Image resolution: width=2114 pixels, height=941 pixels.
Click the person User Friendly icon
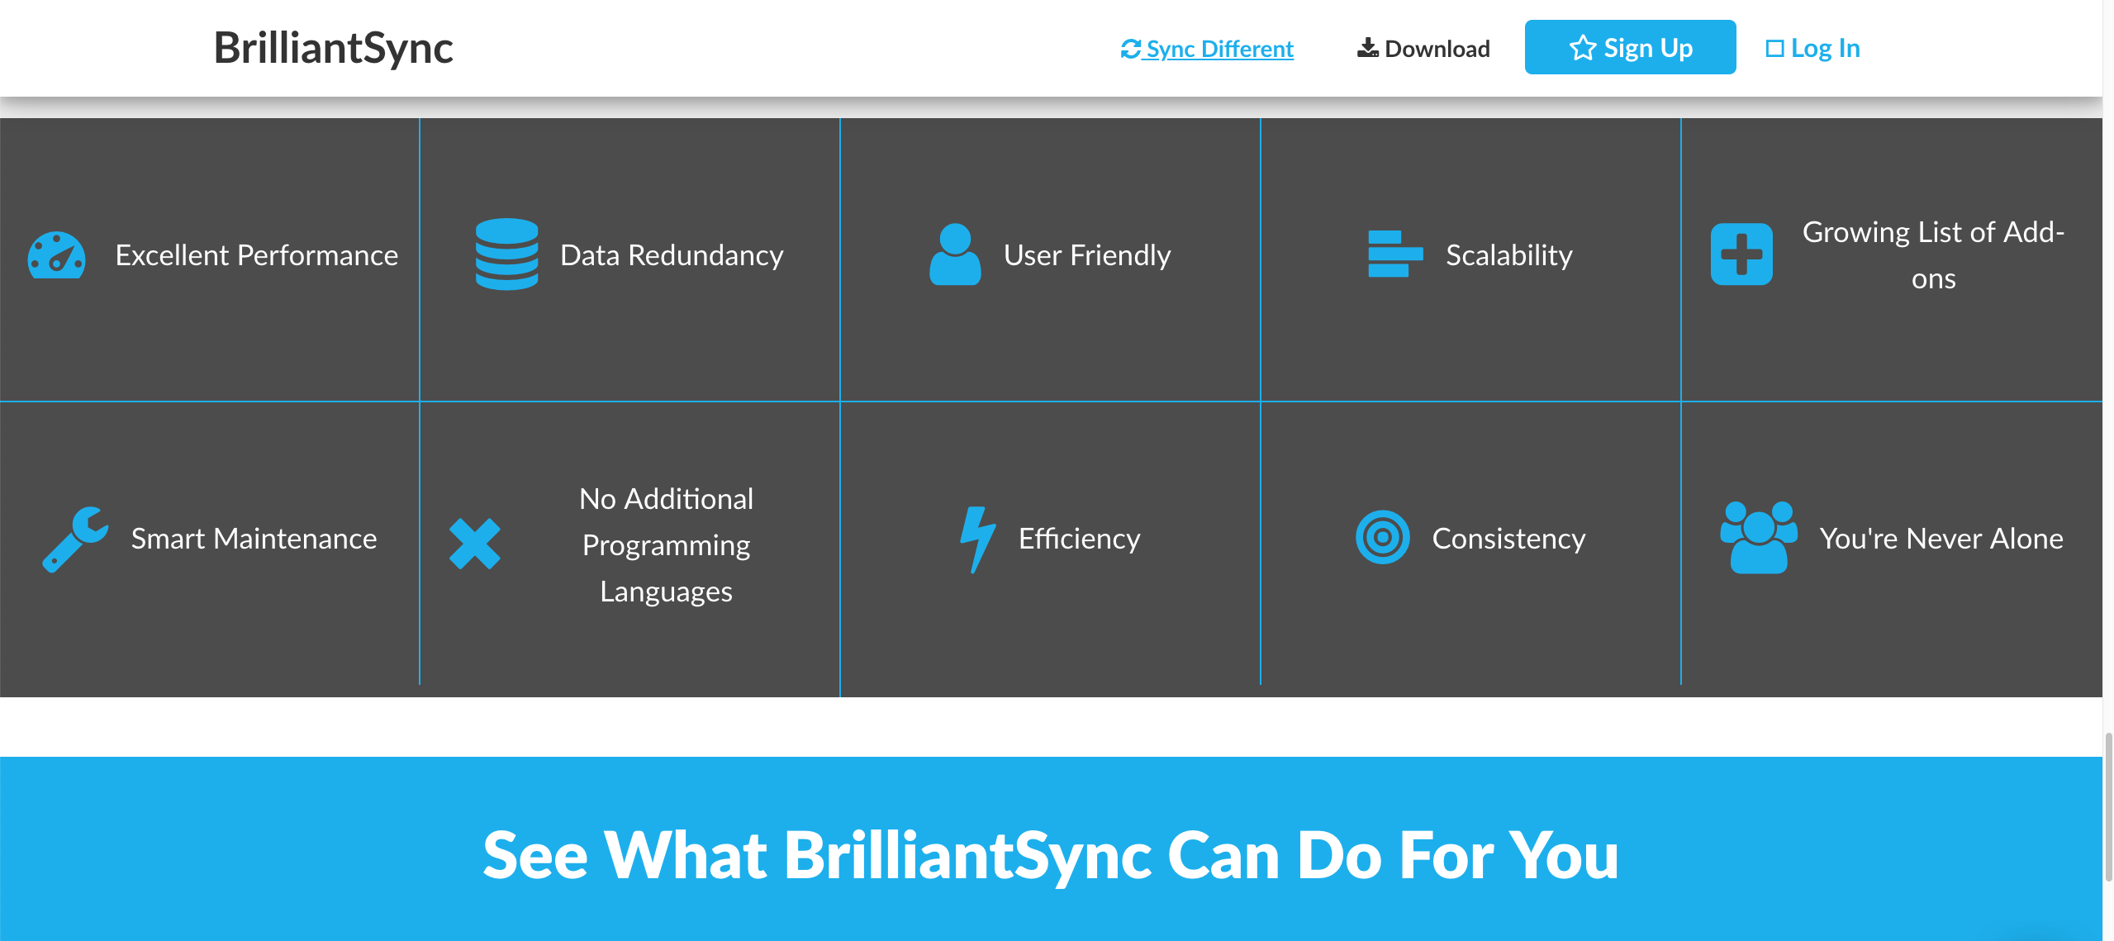(954, 254)
